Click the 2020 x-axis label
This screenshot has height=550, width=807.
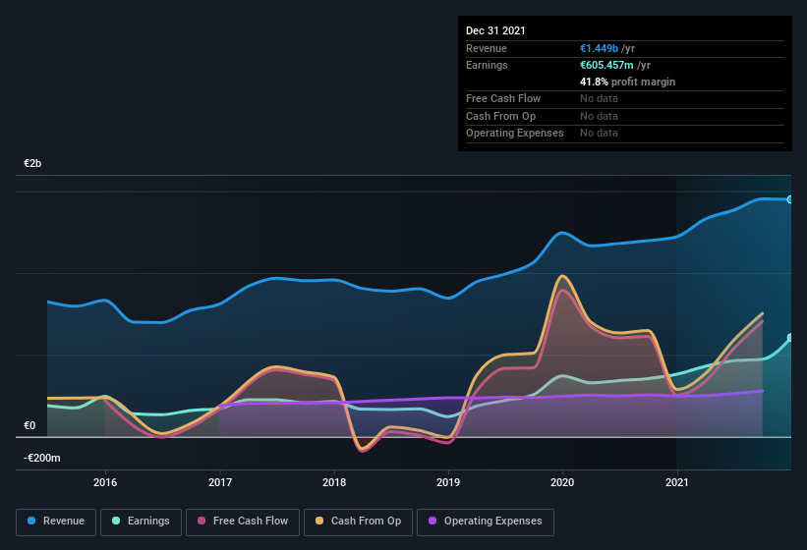coord(562,482)
